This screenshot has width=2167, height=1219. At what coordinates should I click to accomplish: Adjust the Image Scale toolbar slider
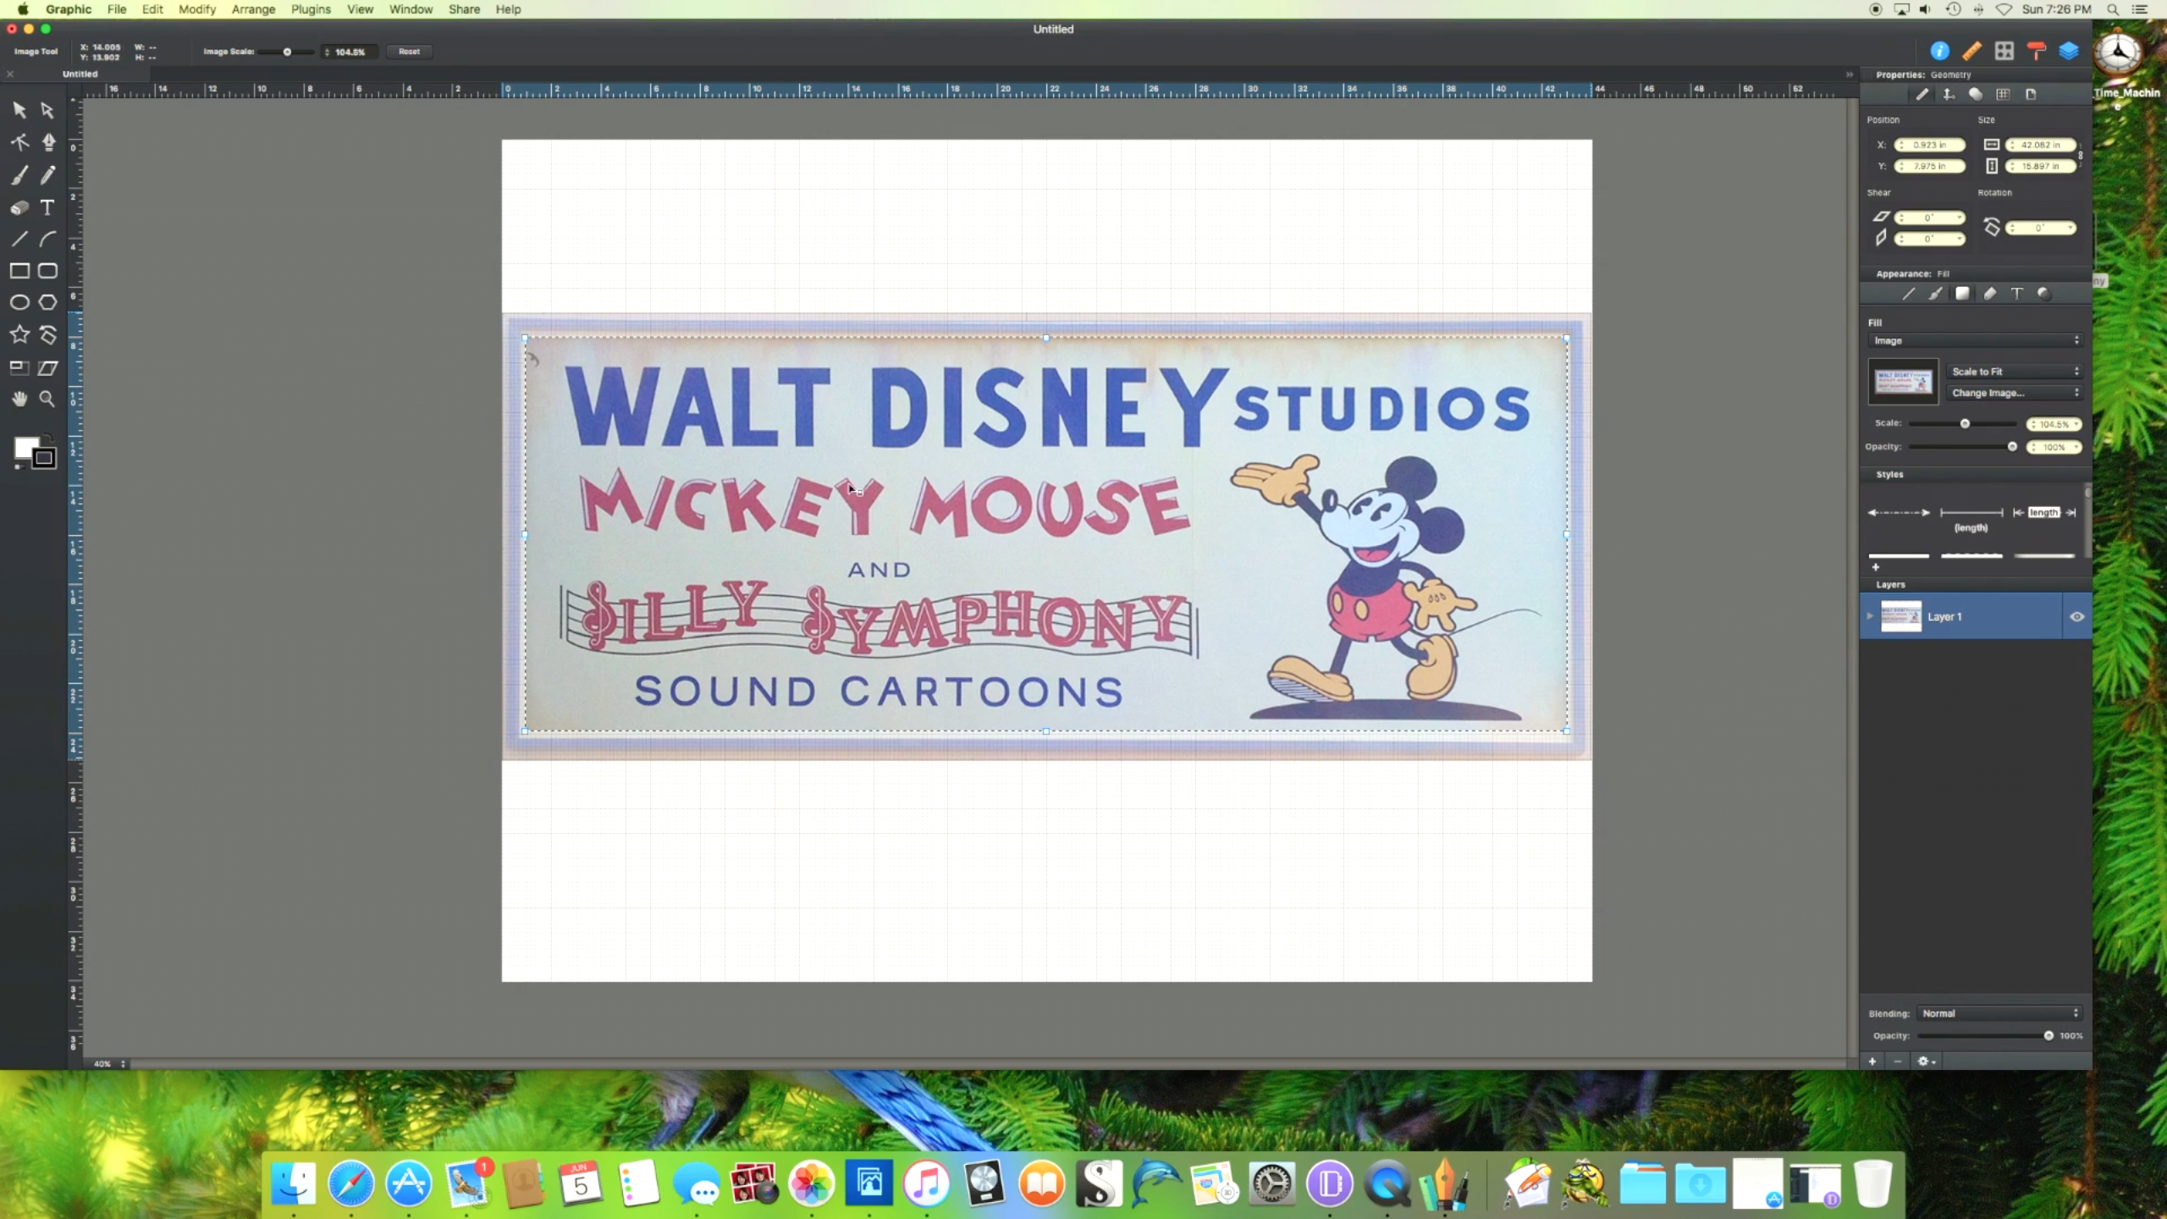pos(287,52)
